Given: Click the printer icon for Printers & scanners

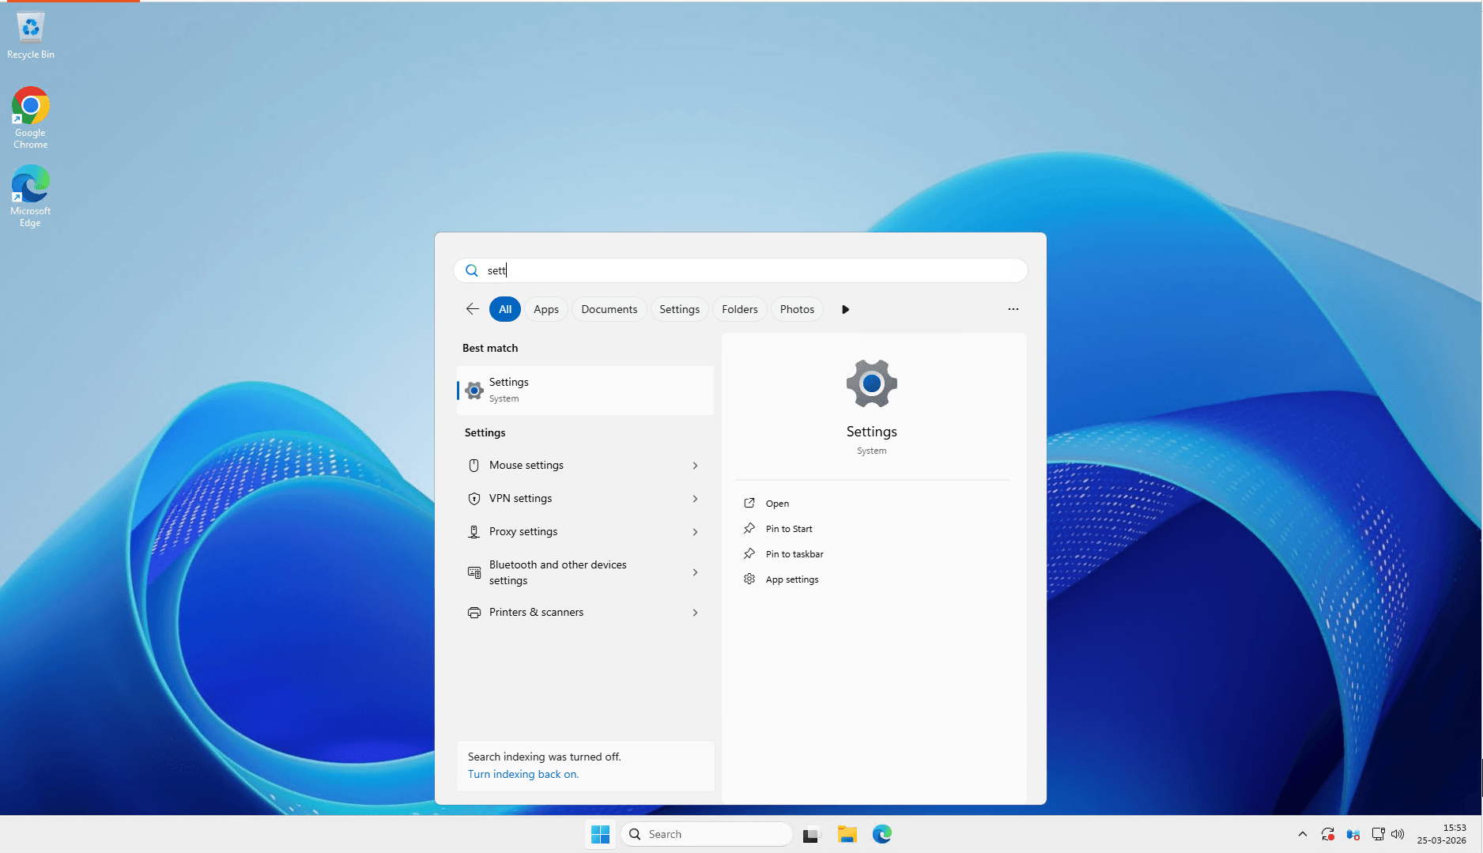Looking at the screenshot, I should coord(474,613).
